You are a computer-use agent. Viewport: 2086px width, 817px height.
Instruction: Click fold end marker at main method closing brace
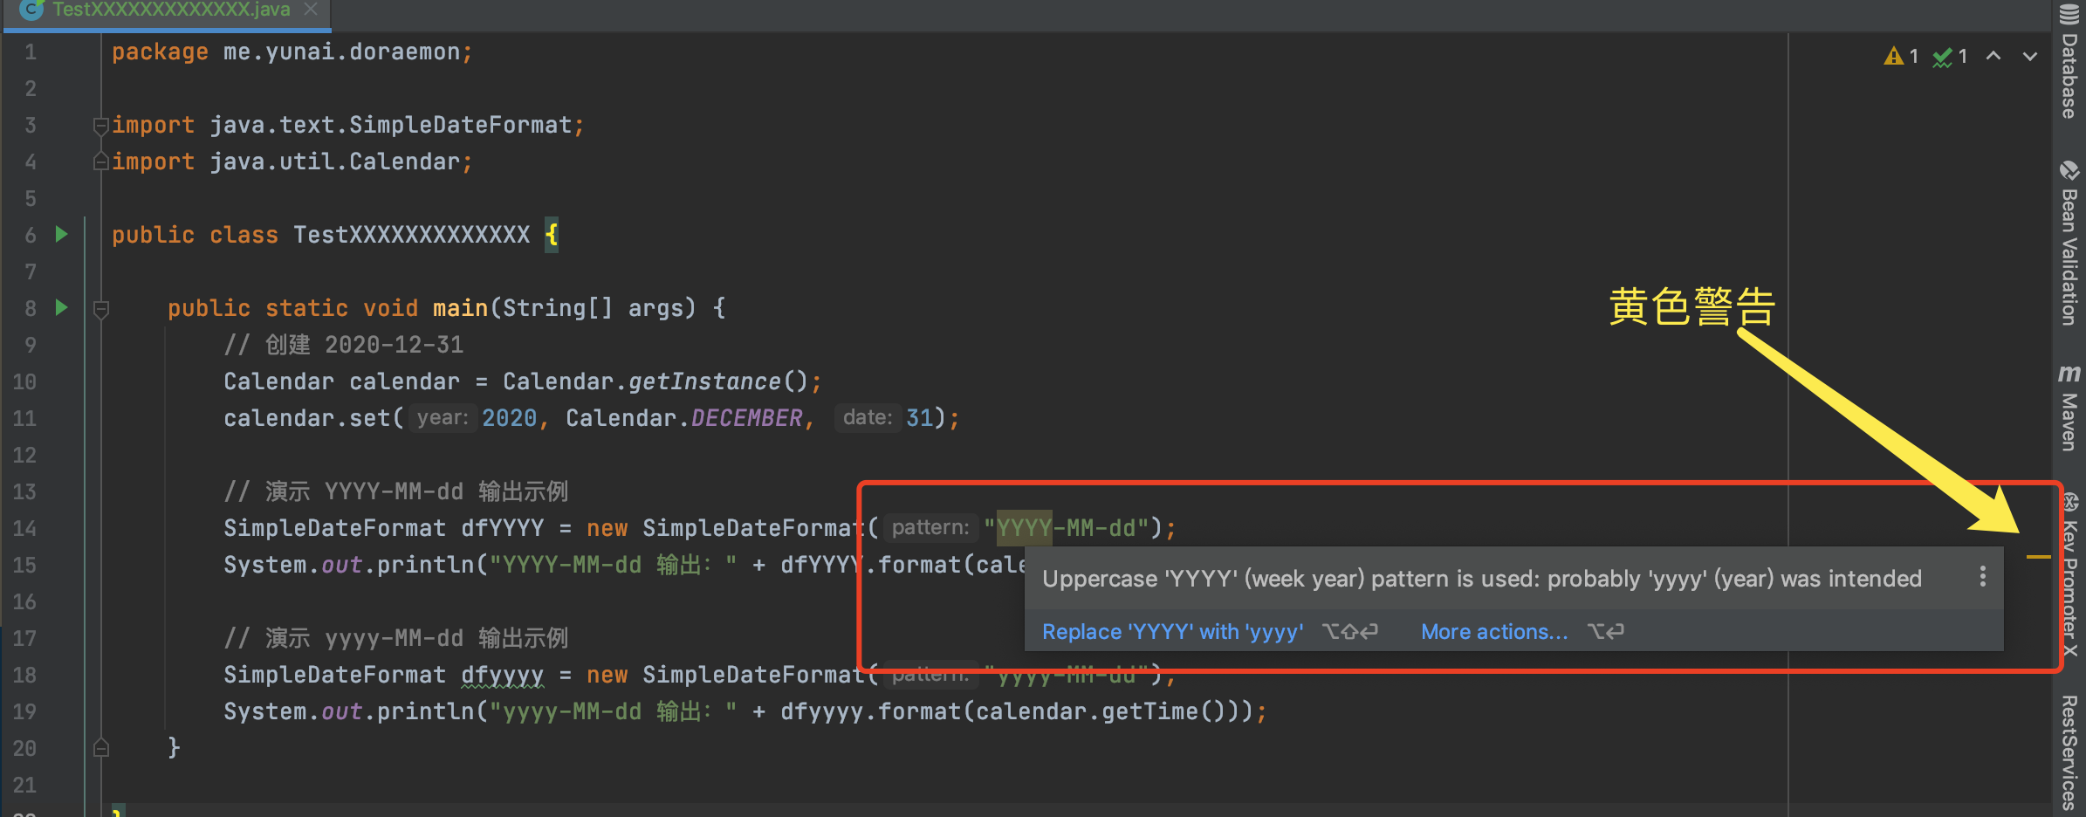101,748
